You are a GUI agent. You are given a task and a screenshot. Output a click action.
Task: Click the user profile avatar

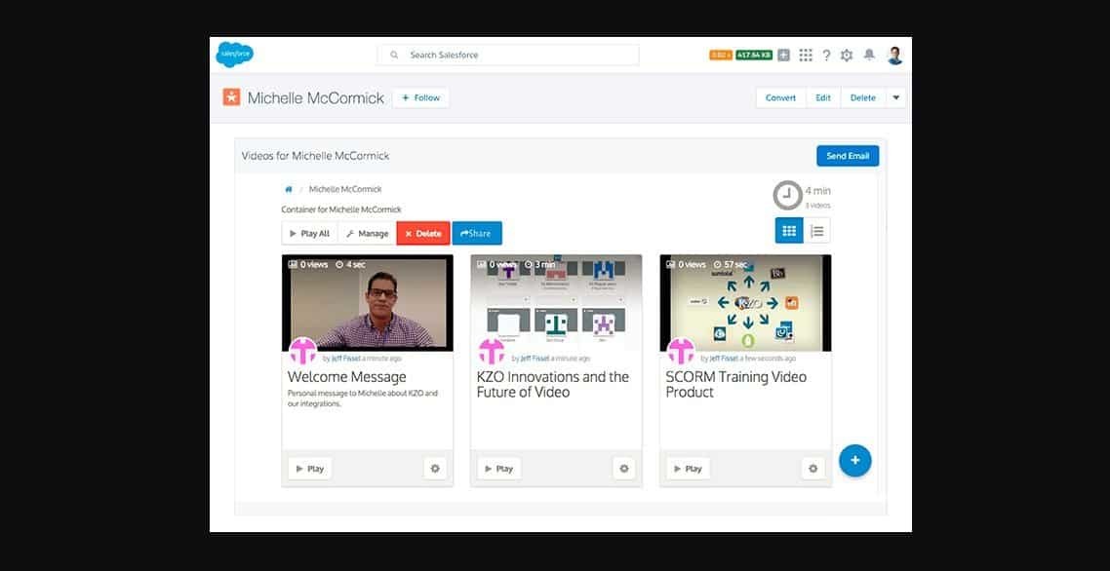pos(894,56)
